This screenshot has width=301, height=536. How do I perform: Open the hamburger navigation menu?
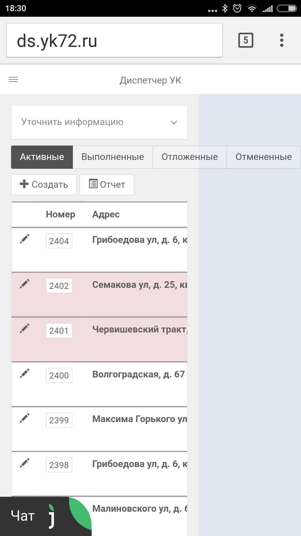pos(13,80)
